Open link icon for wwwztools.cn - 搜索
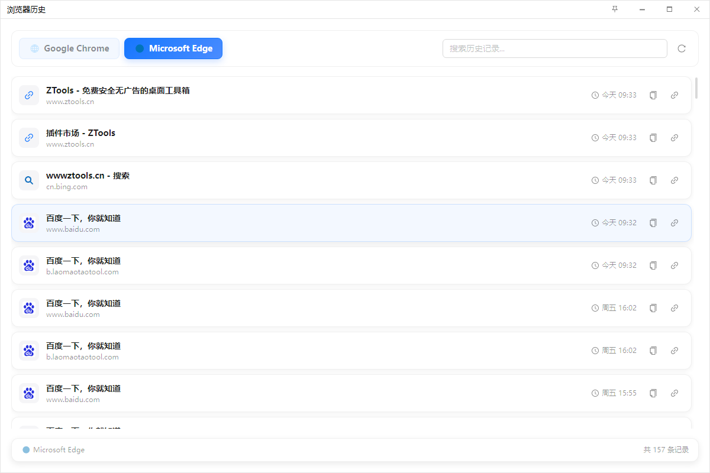 pos(674,180)
